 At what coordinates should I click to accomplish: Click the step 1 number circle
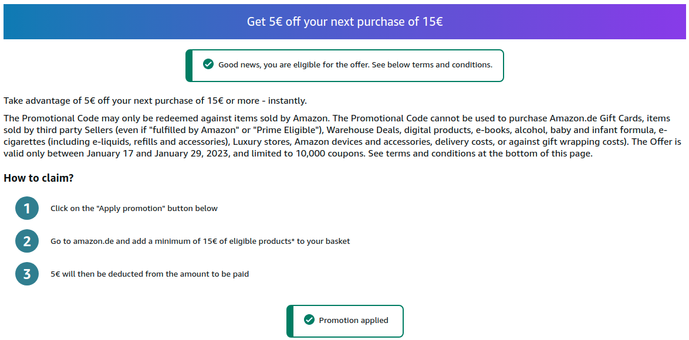(27, 208)
